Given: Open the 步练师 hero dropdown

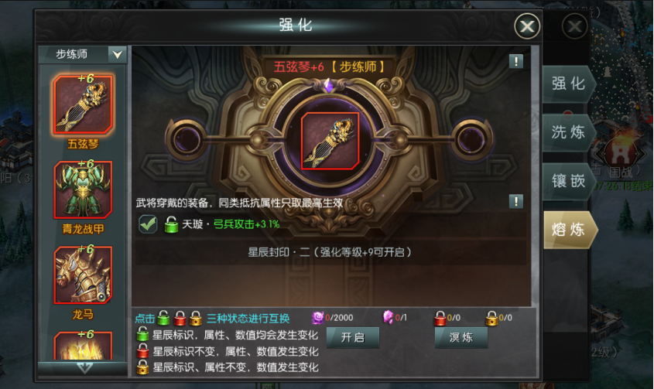Looking at the screenshot, I should [x=83, y=54].
